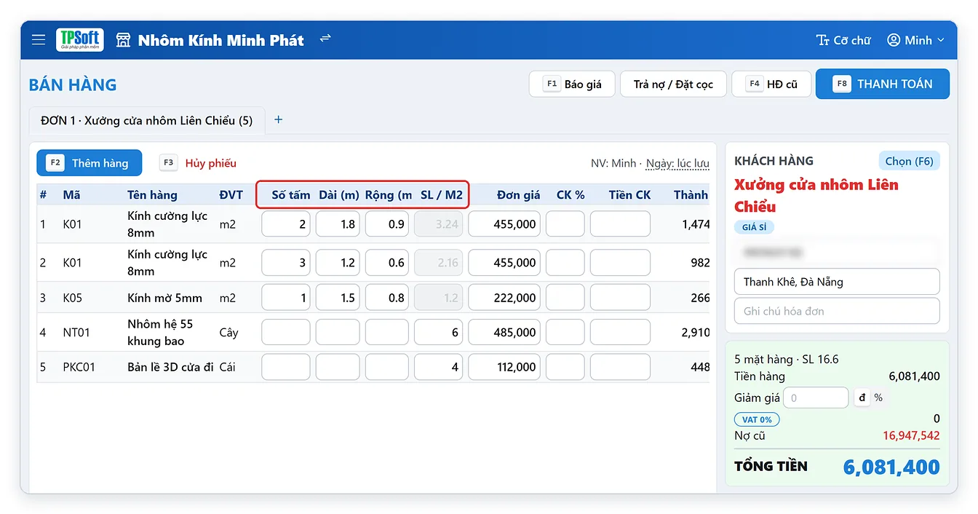This screenshot has width=978, height=514.
Task: Add a new order tab with the plus icon
Action: pos(278,120)
